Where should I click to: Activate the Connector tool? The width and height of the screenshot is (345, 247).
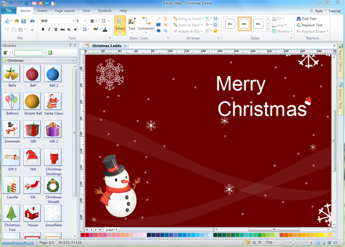[146, 25]
